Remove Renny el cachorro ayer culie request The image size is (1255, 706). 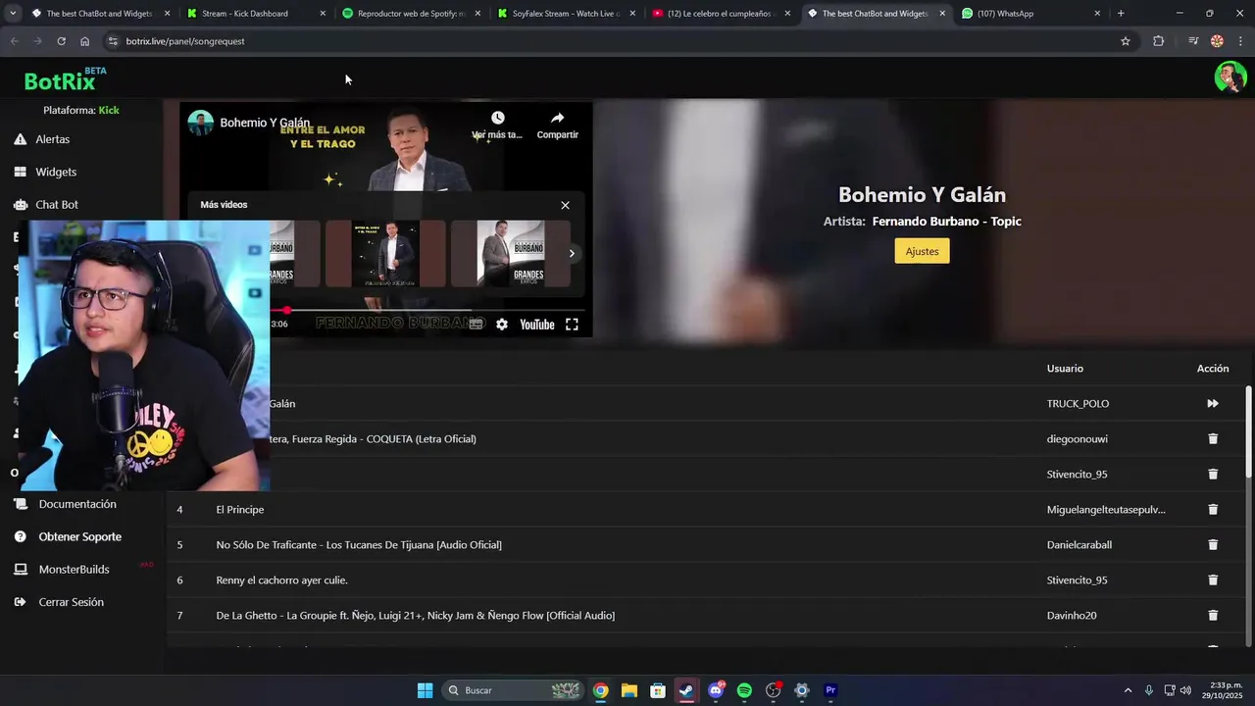[1213, 580]
